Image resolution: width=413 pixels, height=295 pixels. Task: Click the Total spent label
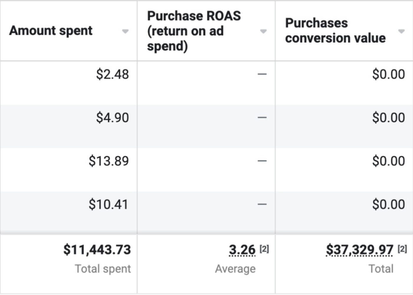pyautogui.click(x=103, y=269)
